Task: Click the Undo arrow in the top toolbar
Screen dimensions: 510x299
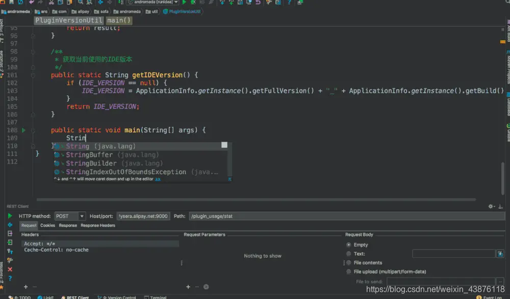Action: click(32, 2)
